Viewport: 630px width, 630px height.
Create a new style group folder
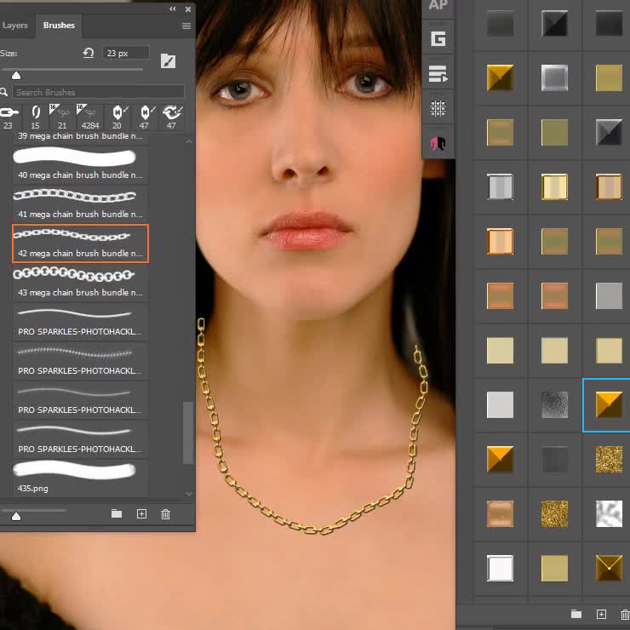pyautogui.click(x=576, y=614)
